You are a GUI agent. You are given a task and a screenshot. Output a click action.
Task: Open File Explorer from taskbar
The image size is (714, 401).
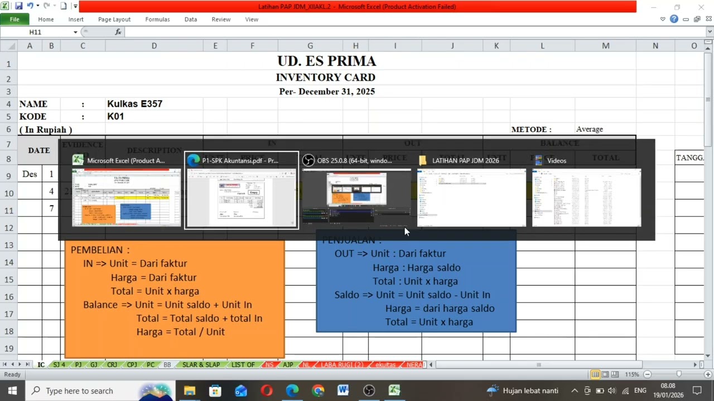[190, 390]
